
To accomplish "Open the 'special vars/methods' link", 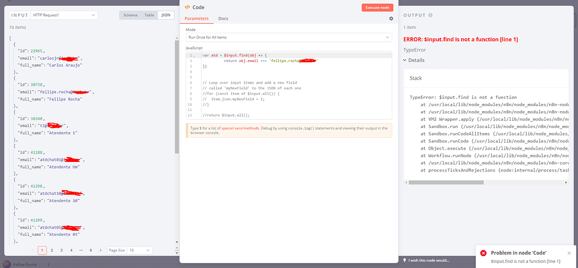I will [x=240, y=128].
